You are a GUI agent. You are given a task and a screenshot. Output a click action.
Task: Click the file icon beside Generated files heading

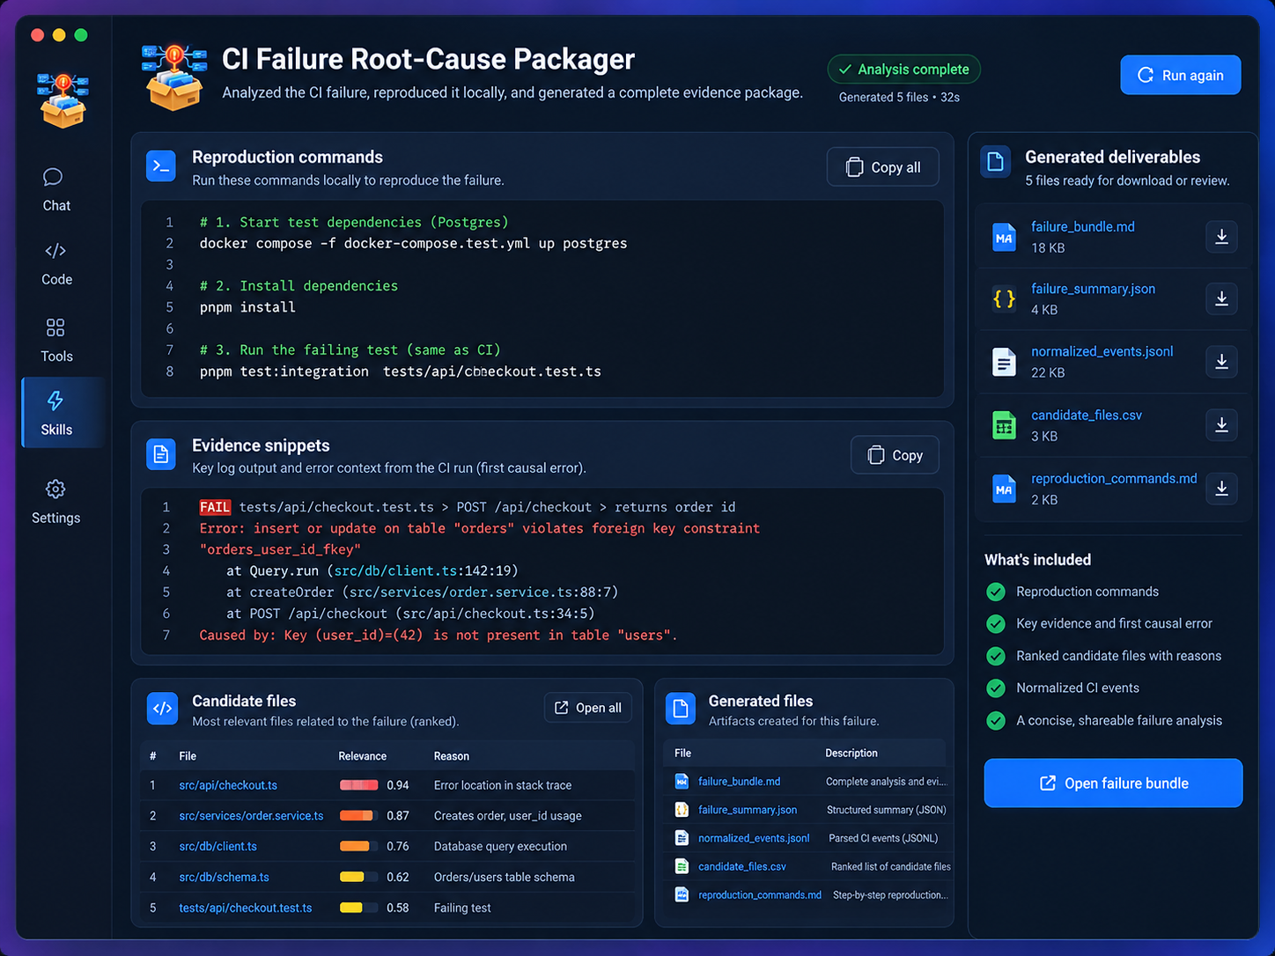pos(681,709)
